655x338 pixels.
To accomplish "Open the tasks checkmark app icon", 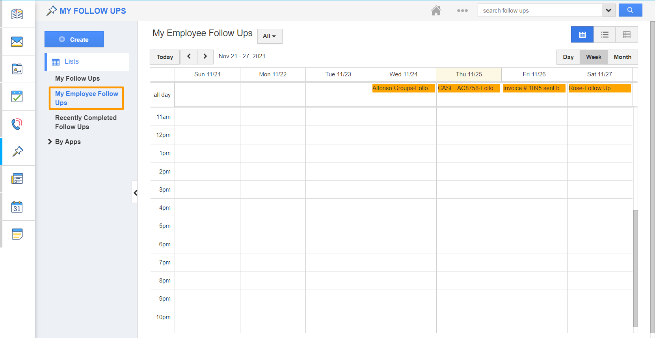I will click(17, 96).
